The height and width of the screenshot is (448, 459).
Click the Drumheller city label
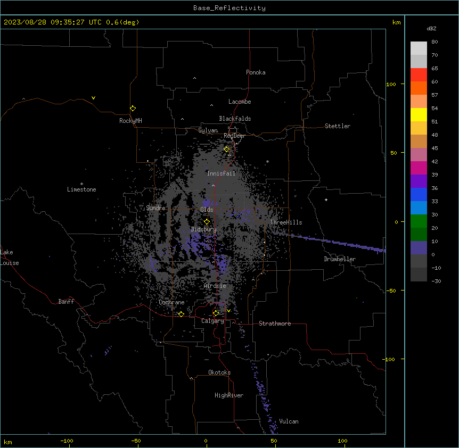tap(340, 259)
